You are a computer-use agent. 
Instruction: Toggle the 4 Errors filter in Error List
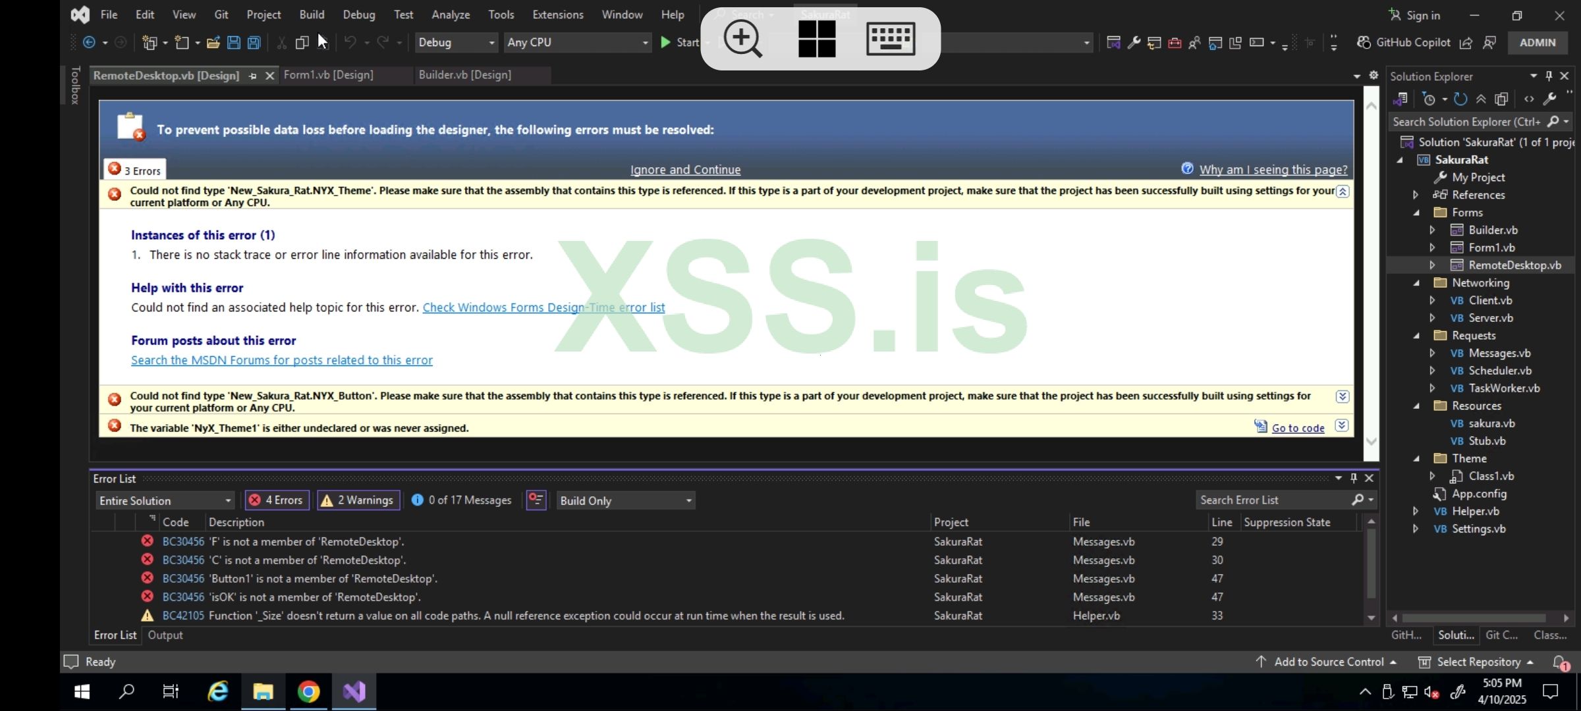pos(276,500)
